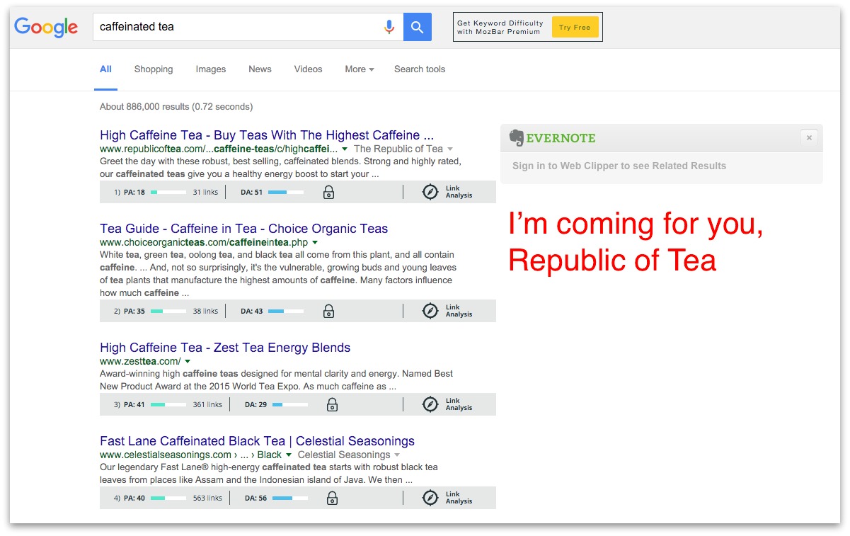Switch to Videos results tab
The width and height of the screenshot is (850, 536).
(308, 69)
